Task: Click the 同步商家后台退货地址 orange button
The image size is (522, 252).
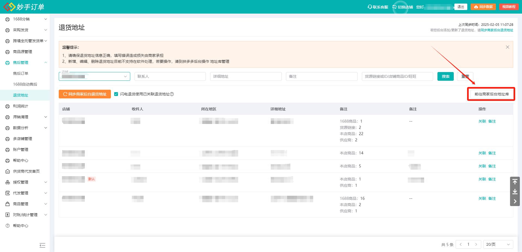Action: point(85,94)
